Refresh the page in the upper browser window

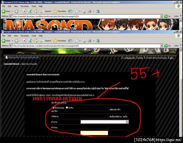(30, 11)
